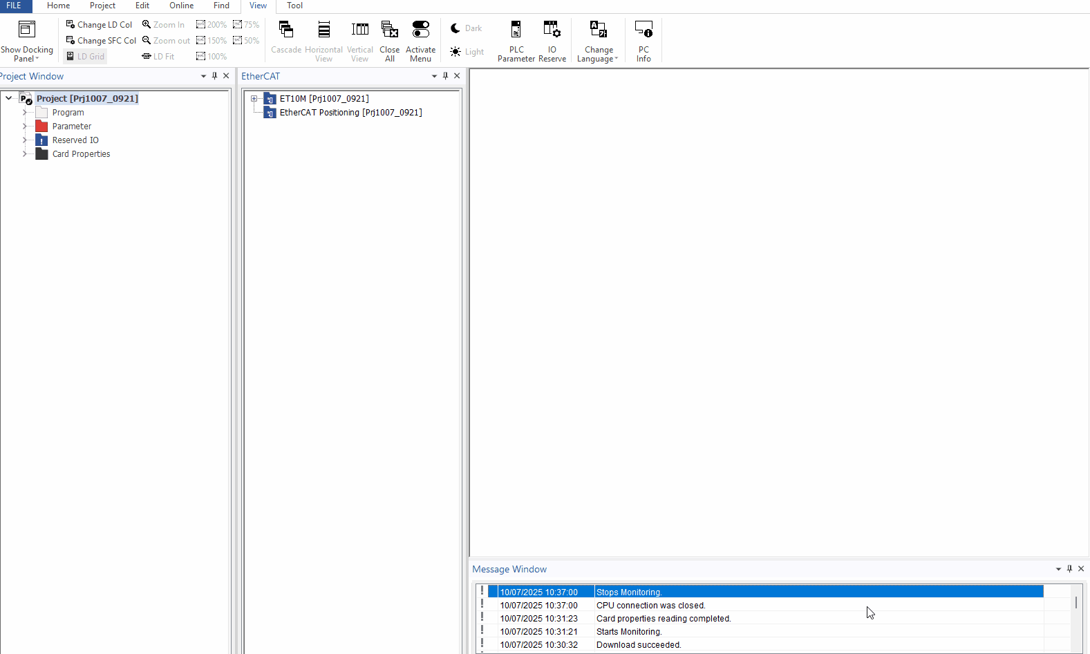Expand the Program tree node
The width and height of the screenshot is (1090, 654).
(25, 113)
